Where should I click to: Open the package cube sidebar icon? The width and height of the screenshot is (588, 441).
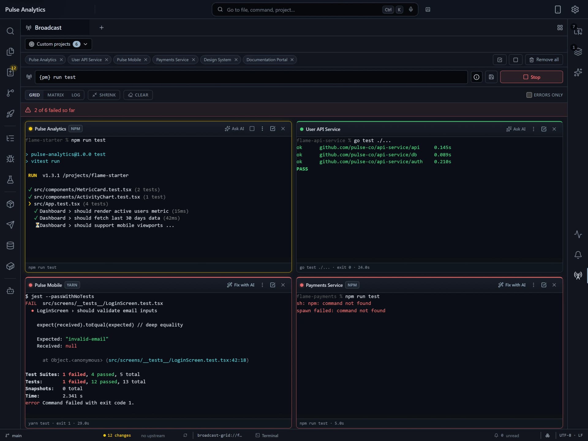[x=10, y=204]
